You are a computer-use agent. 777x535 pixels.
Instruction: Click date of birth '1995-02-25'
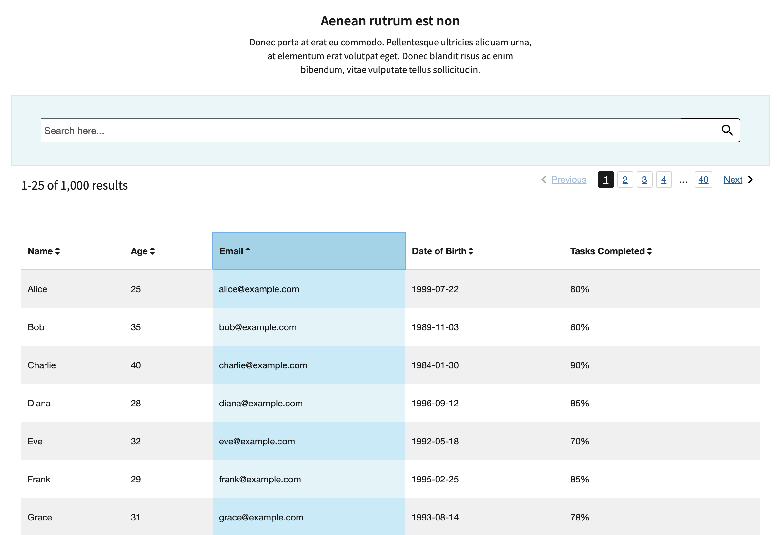coord(435,479)
